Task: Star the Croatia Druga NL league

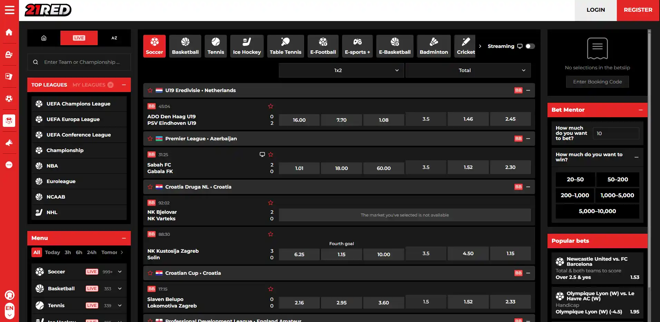Action: pyautogui.click(x=150, y=187)
